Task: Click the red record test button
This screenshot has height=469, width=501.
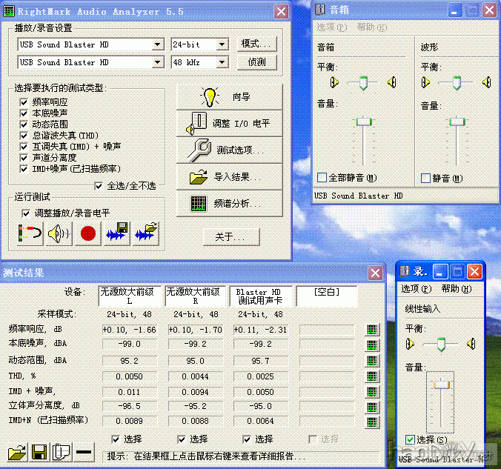Action: tap(88, 234)
